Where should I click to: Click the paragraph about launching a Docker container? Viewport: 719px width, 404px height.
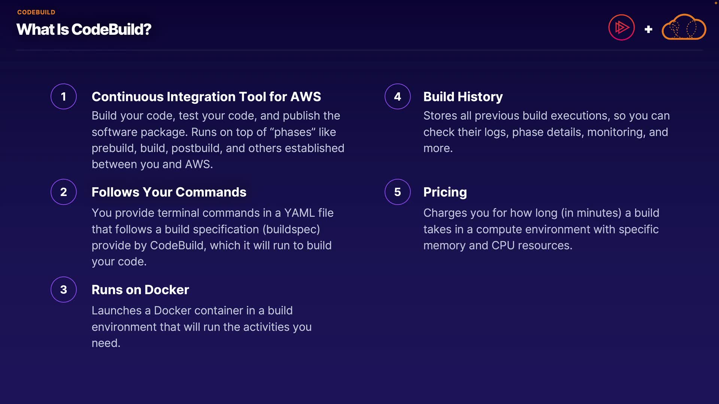tap(201, 327)
